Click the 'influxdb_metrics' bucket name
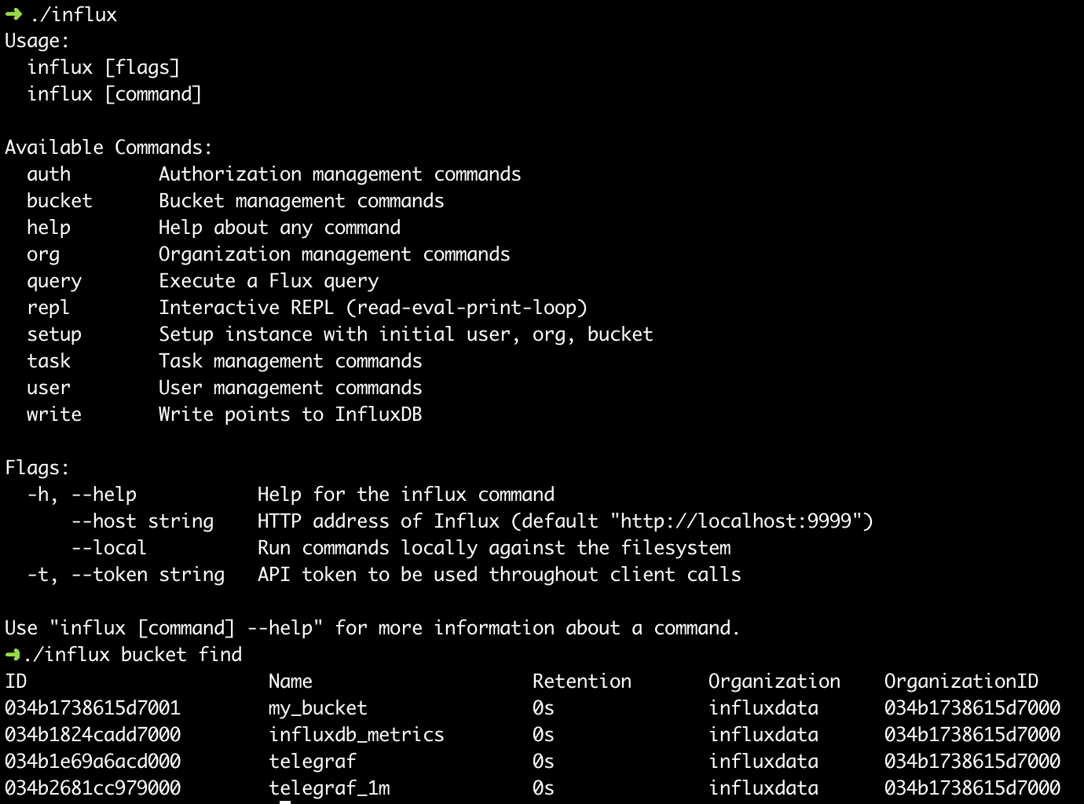This screenshot has height=804, width=1084. (357, 735)
